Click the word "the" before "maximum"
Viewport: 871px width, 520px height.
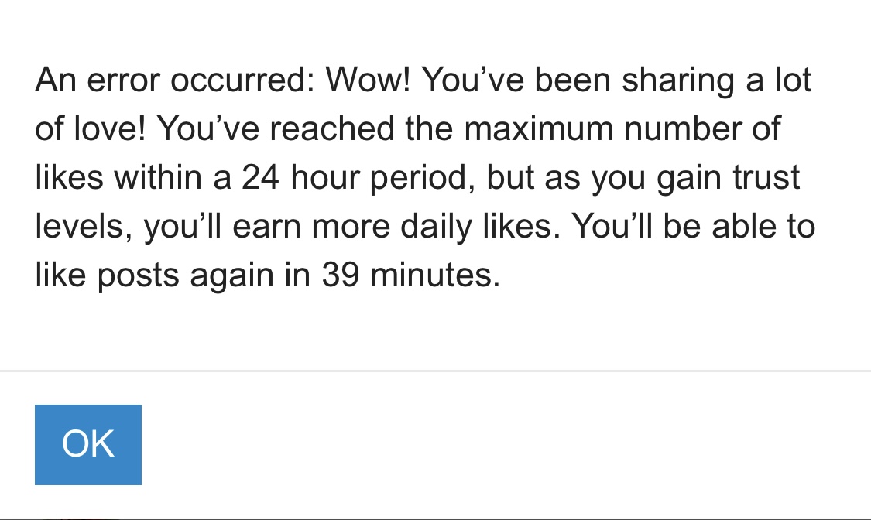[x=429, y=128]
